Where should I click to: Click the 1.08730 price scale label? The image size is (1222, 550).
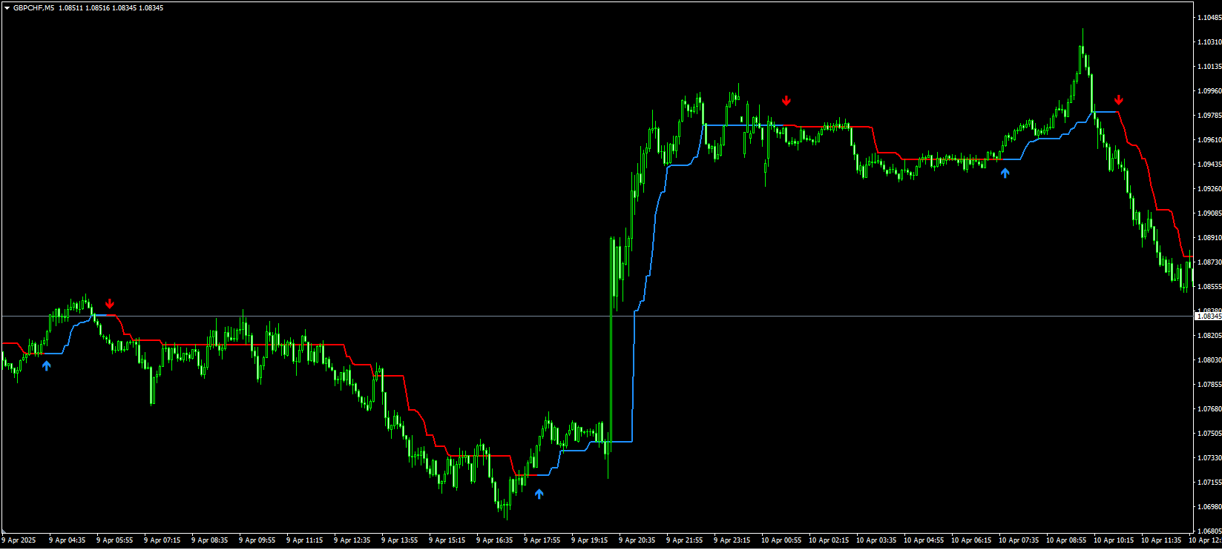(1209, 262)
